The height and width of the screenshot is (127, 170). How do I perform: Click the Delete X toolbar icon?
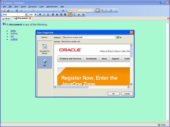[x=29, y=11]
